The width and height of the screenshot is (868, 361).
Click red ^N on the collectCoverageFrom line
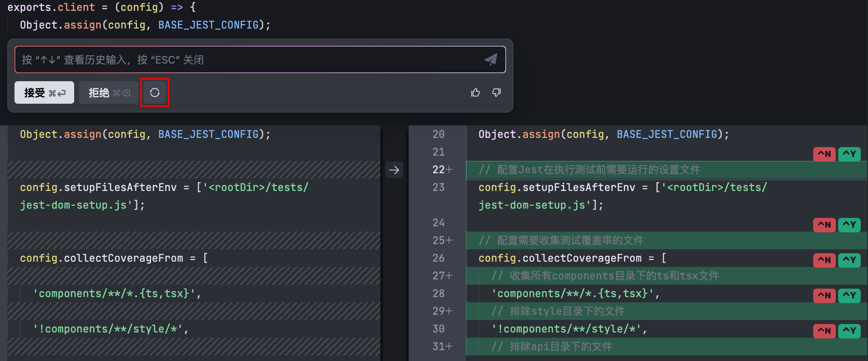(824, 260)
